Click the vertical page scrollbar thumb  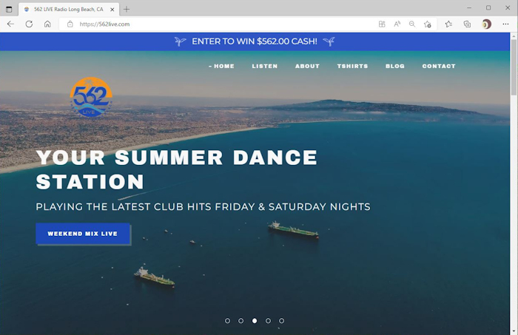click(514, 67)
